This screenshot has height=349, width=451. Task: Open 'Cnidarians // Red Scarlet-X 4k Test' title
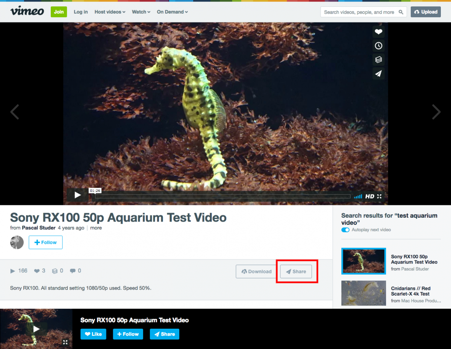pos(410,291)
